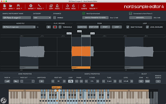Click magnifier zoom icon on keyboard
166x104 pixels.
pyautogui.click(x=3, y=100)
